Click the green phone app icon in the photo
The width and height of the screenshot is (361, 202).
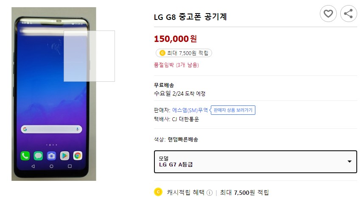(x=25, y=155)
